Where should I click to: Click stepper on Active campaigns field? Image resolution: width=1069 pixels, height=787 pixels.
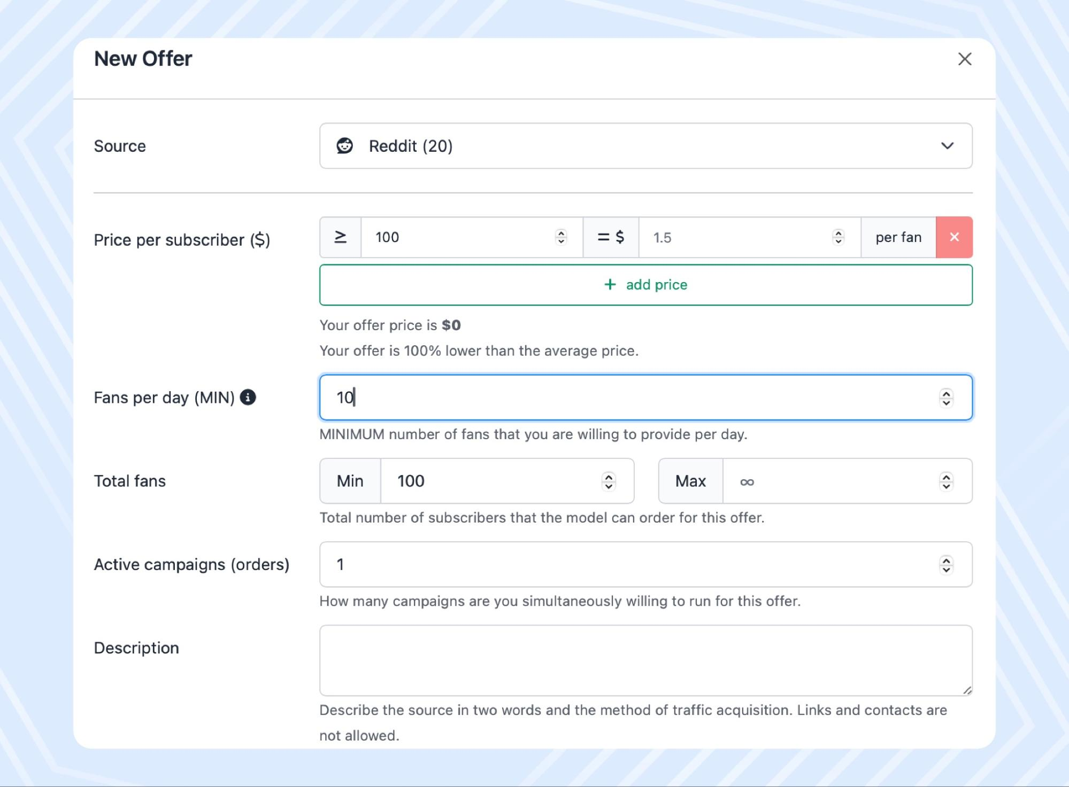pyautogui.click(x=946, y=565)
